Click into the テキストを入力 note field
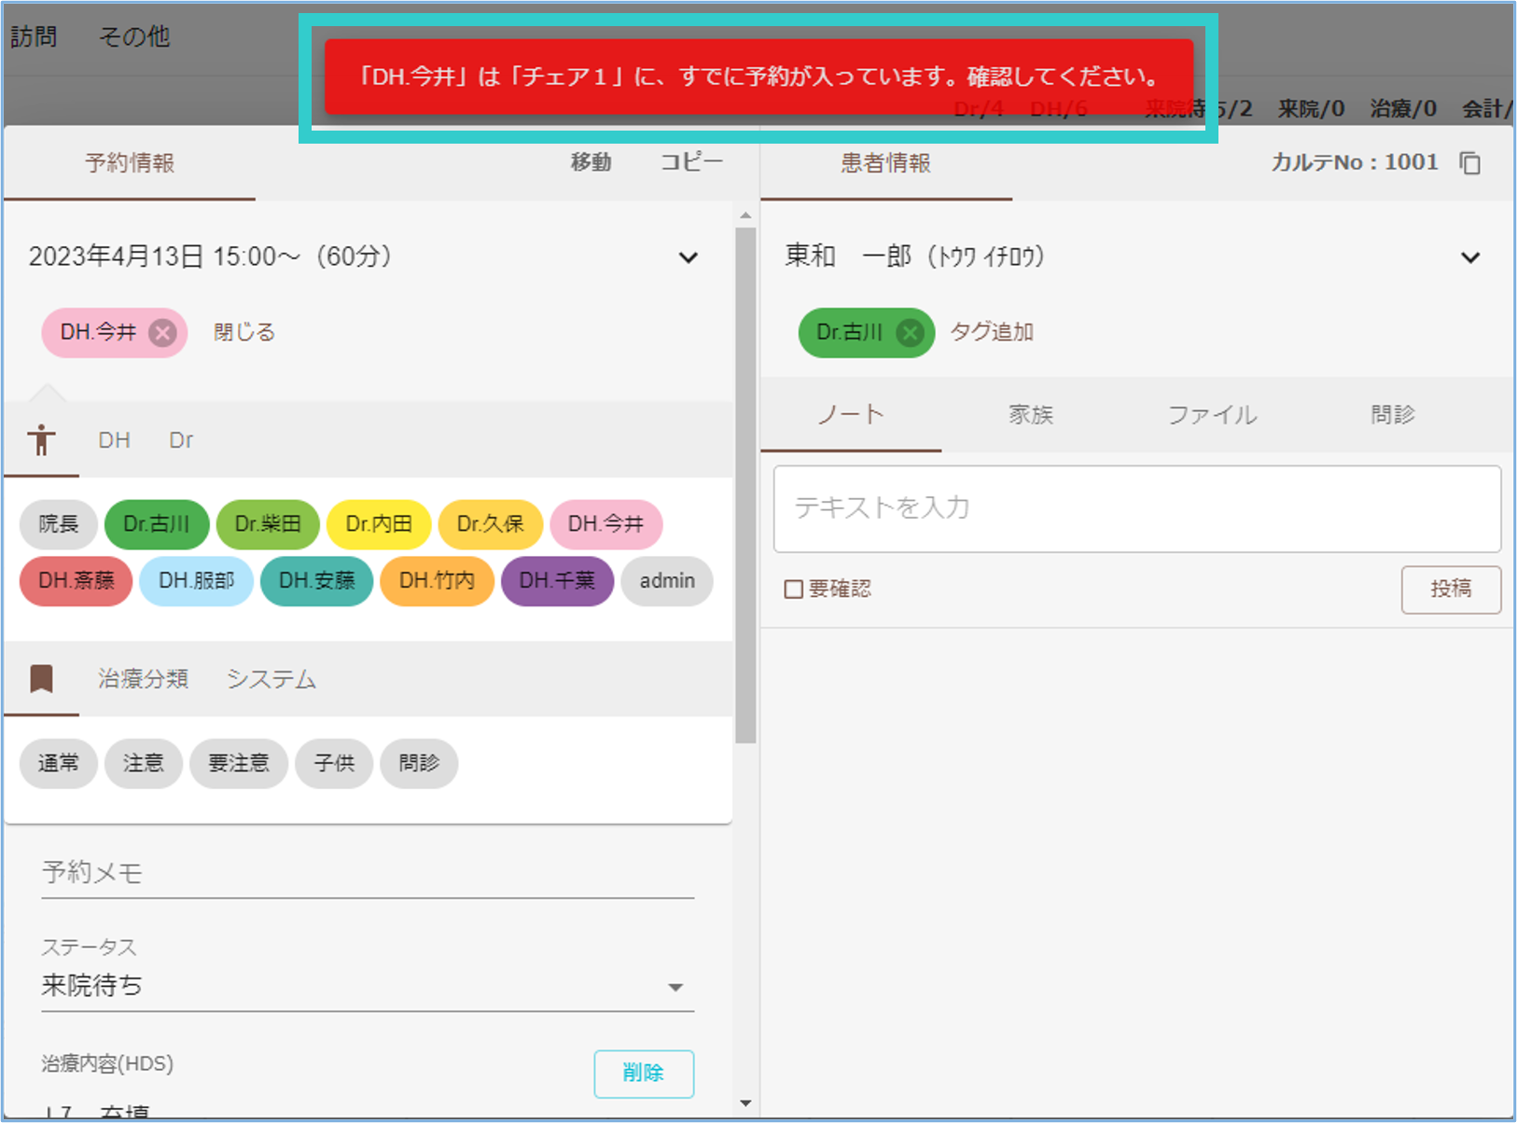Screen dimensions: 1517x1123 pos(1136,508)
